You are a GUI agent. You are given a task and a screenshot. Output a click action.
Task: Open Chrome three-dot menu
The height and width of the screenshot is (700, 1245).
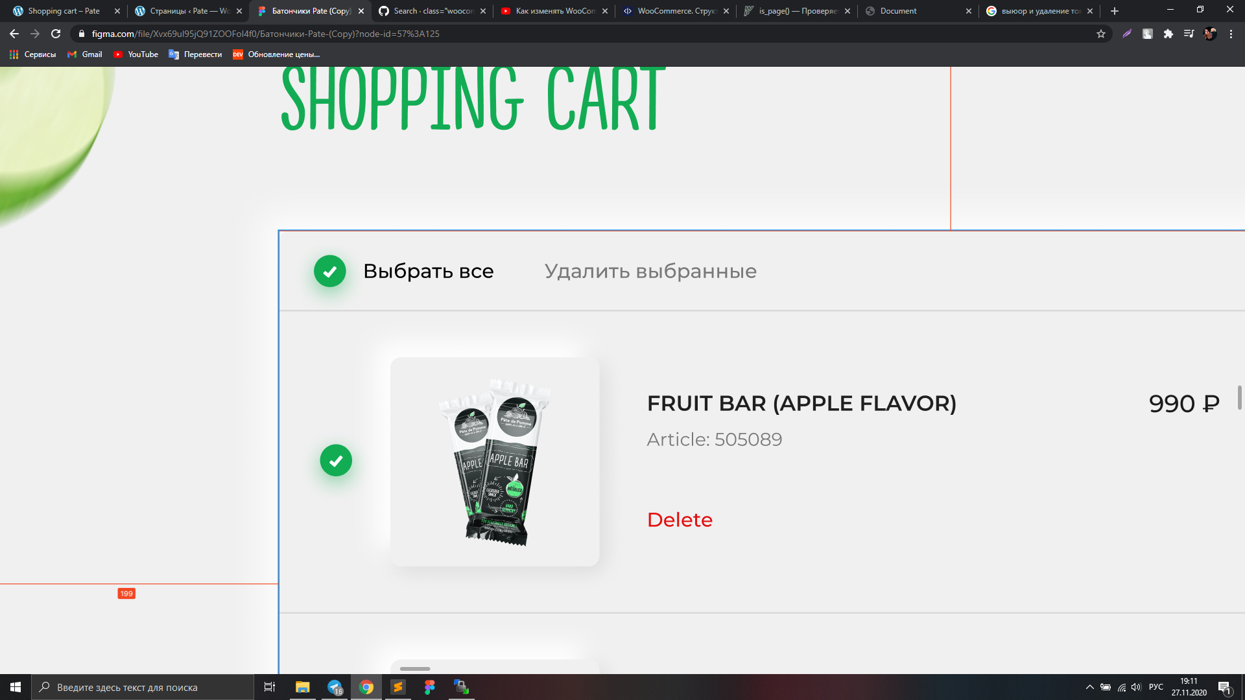[1231, 34]
